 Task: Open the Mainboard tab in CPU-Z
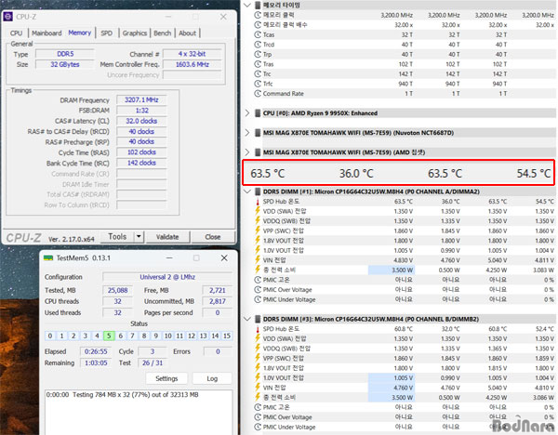(46, 33)
